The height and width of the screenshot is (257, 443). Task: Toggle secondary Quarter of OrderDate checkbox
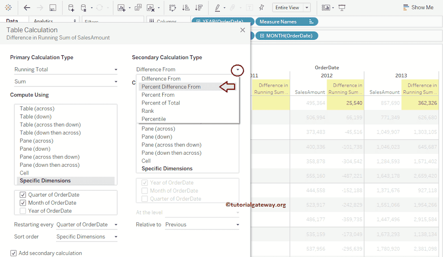coord(144,199)
